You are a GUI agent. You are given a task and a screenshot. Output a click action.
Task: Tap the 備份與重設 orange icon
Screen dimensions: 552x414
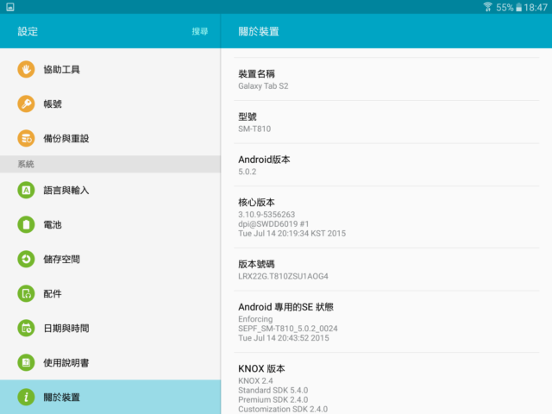coord(26,138)
